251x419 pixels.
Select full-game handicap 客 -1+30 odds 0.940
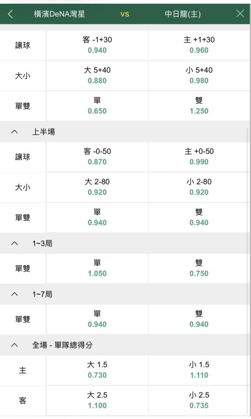pyautogui.click(x=97, y=45)
